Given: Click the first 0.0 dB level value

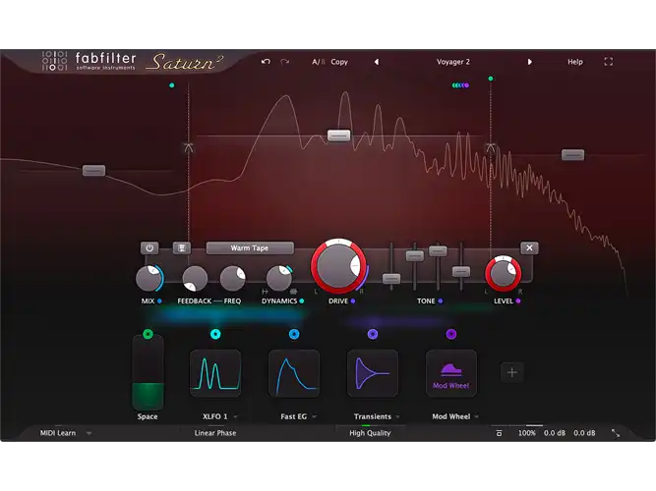Looking at the screenshot, I should click(x=555, y=433).
